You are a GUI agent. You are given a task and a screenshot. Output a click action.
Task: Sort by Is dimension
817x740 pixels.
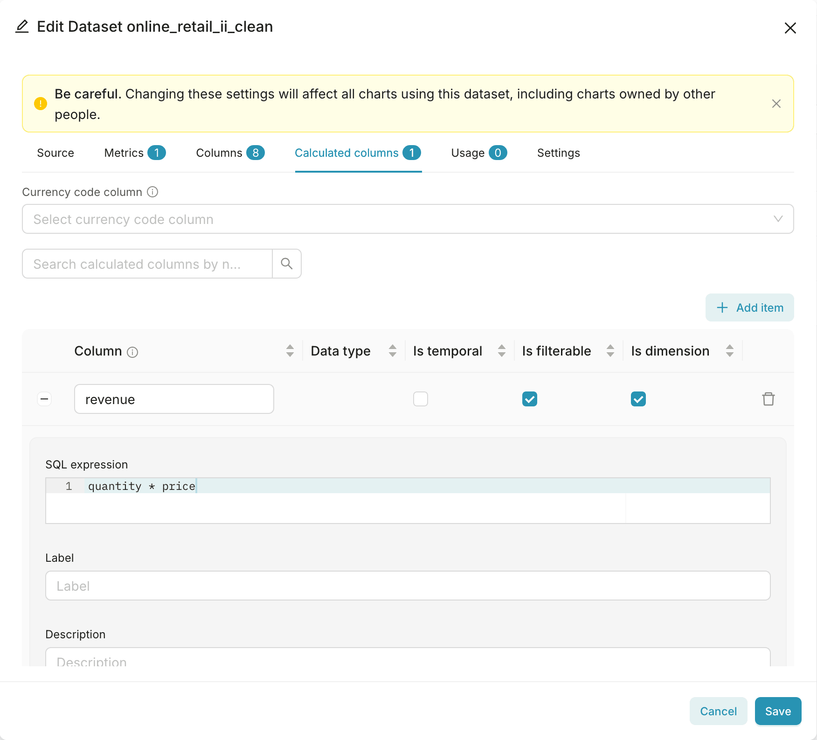coord(730,351)
